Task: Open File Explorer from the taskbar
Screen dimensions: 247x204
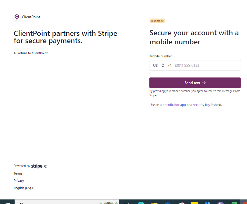Action: [x=154, y=203]
